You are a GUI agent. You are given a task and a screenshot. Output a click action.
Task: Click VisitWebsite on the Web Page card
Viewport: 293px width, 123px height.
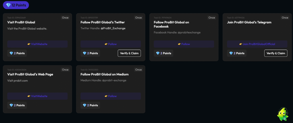(x=37, y=96)
